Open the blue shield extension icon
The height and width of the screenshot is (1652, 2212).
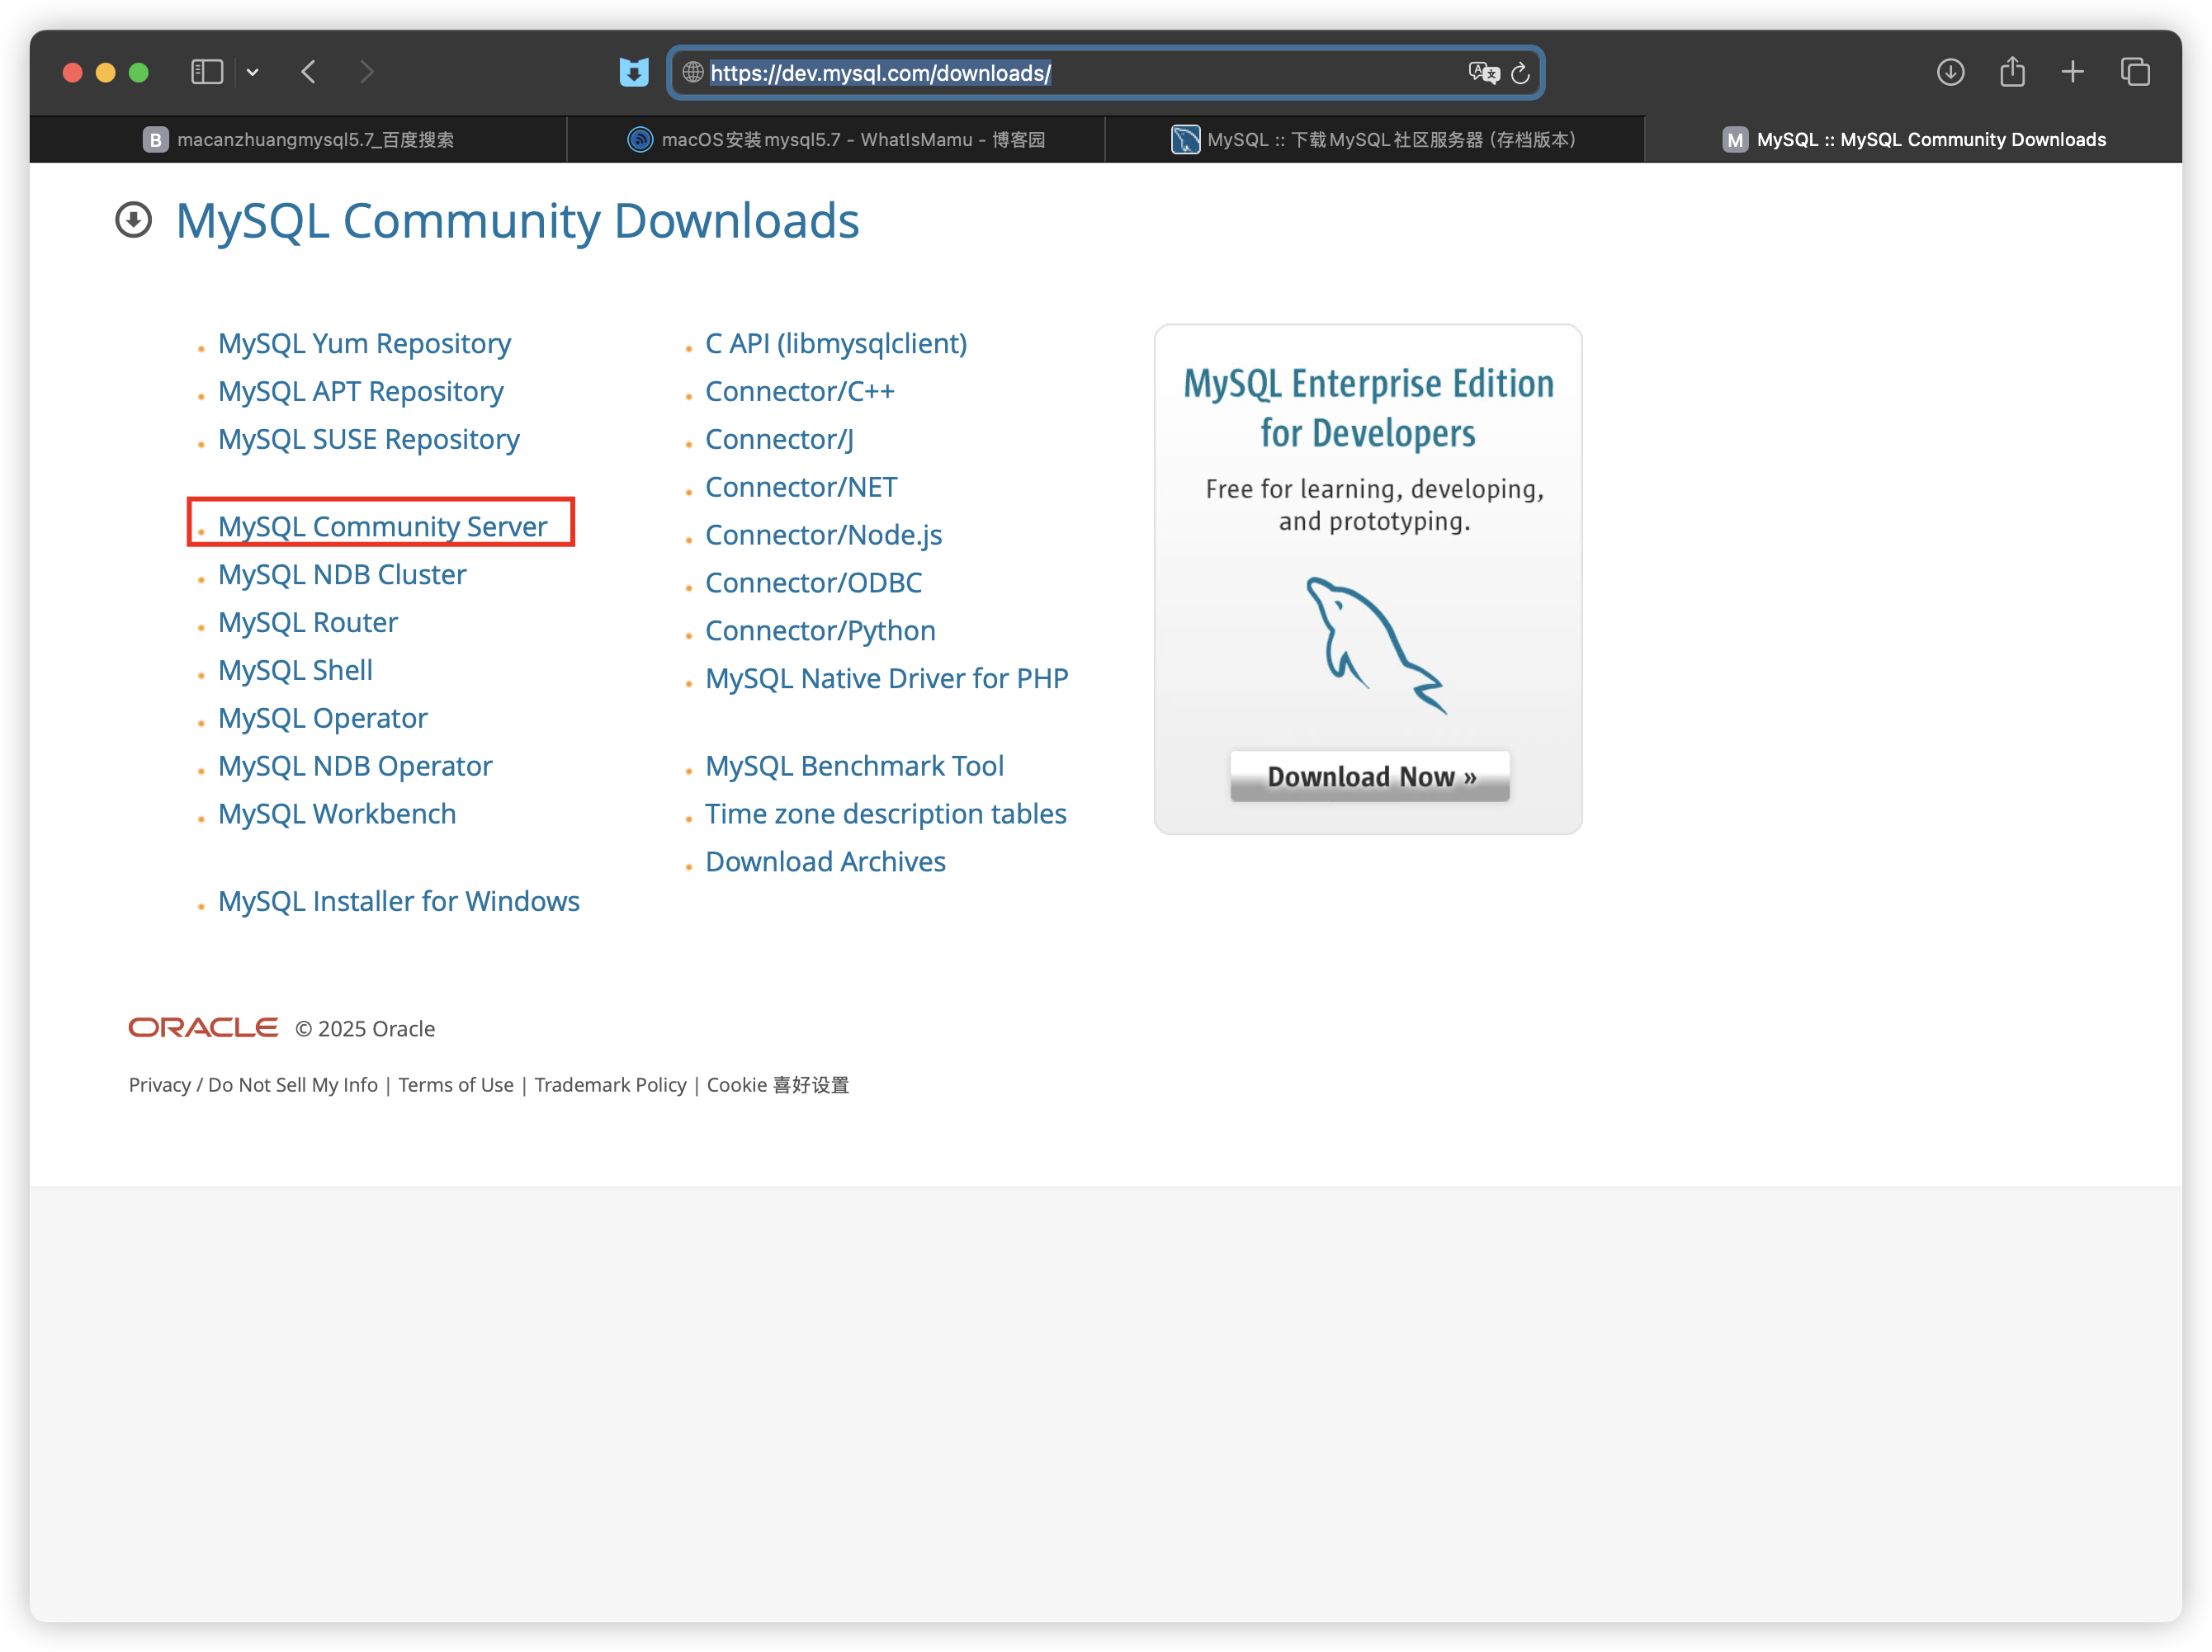click(x=634, y=72)
